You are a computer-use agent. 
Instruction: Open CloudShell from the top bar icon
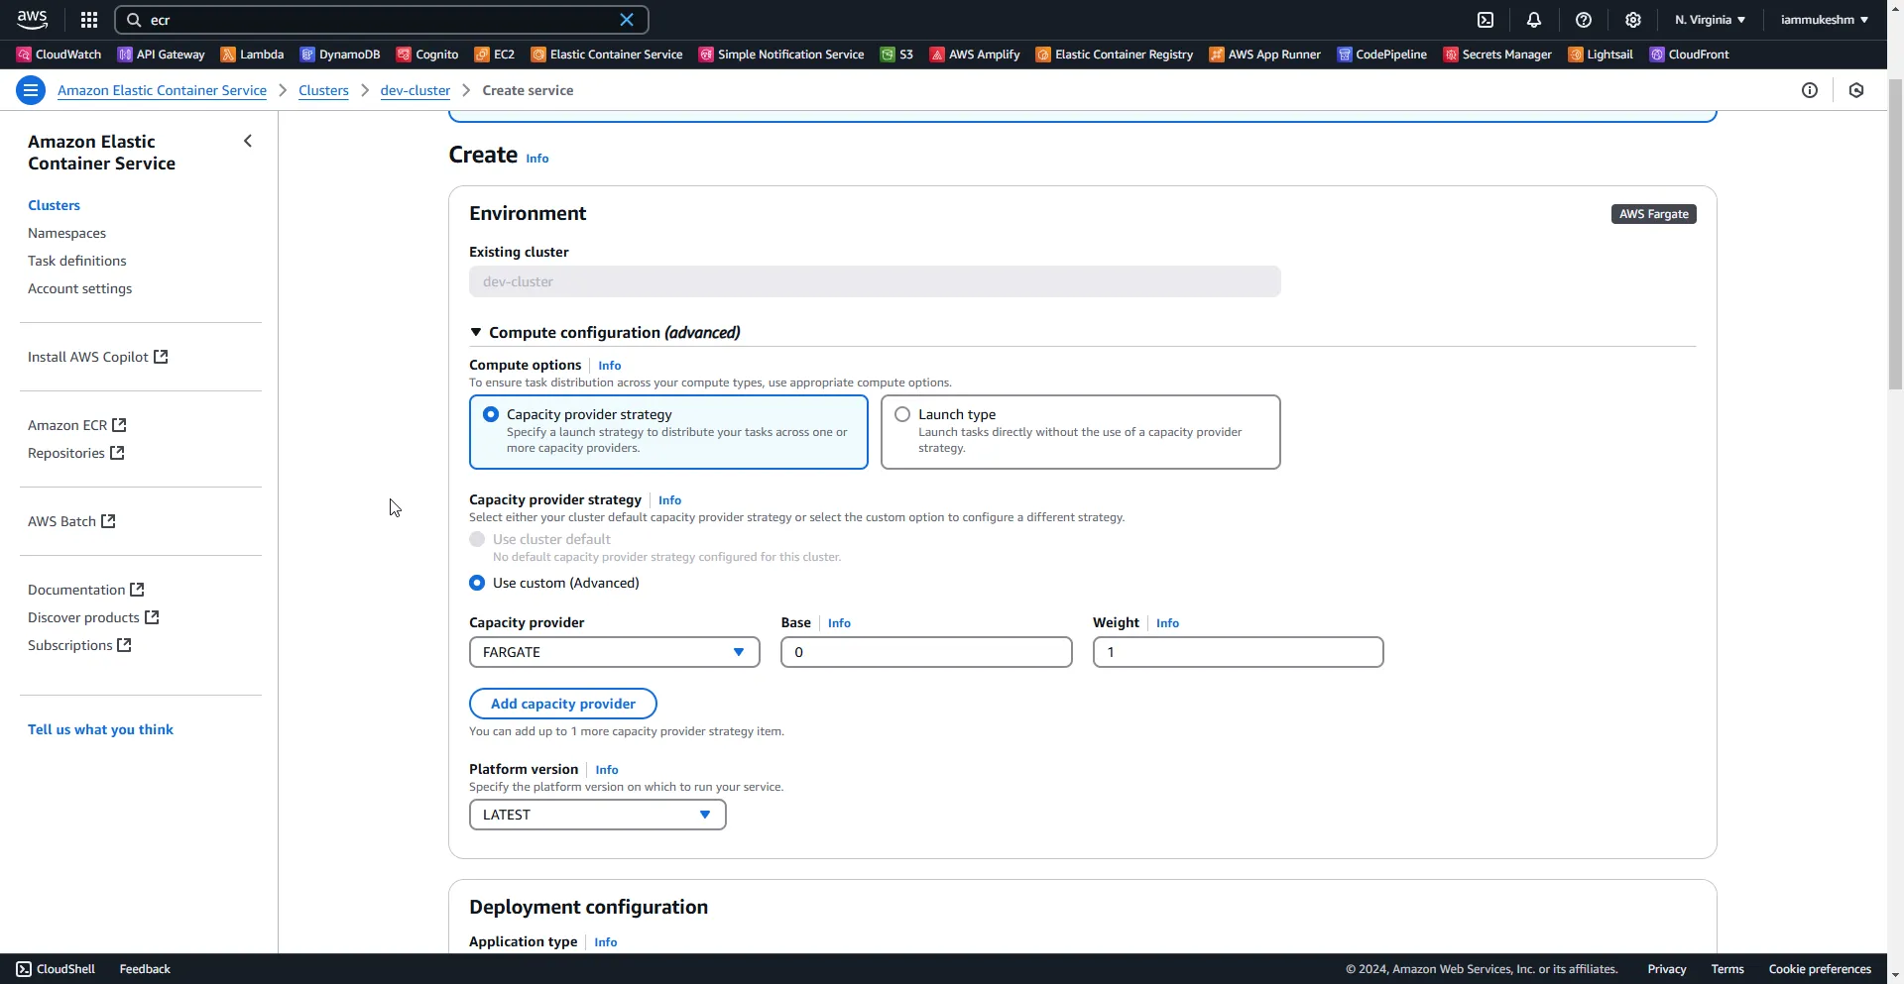click(1485, 20)
